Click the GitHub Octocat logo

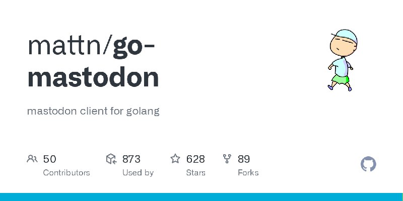click(x=369, y=164)
